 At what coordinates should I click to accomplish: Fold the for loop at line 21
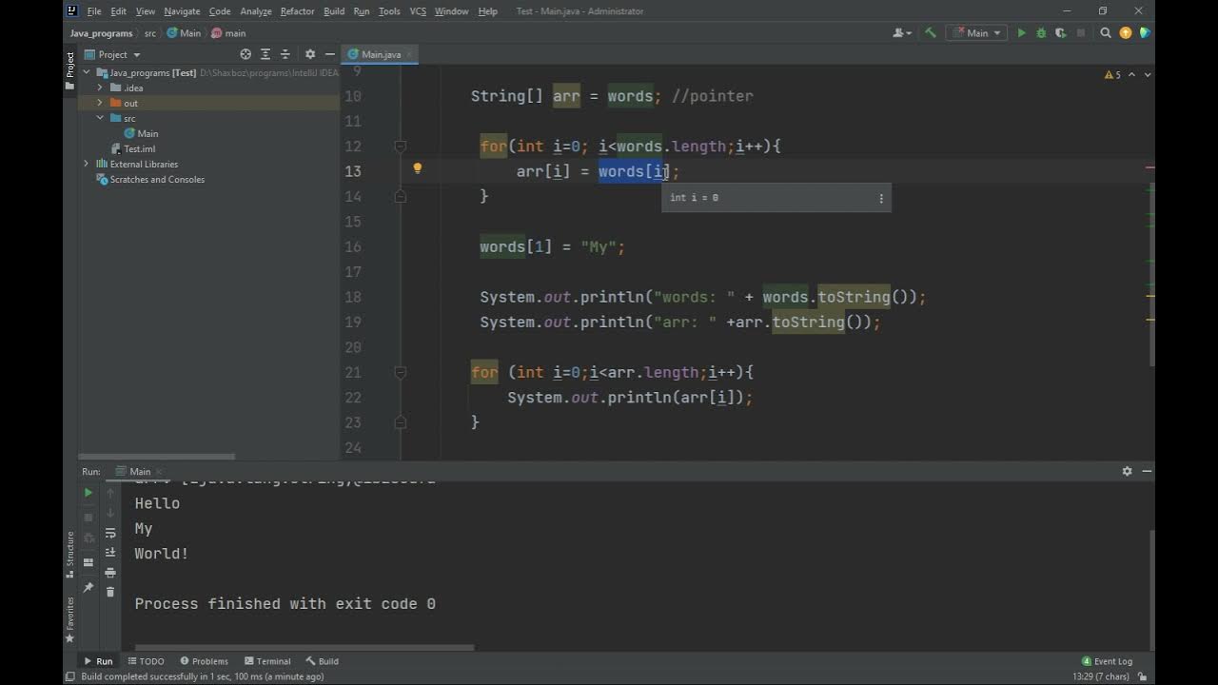(401, 372)
